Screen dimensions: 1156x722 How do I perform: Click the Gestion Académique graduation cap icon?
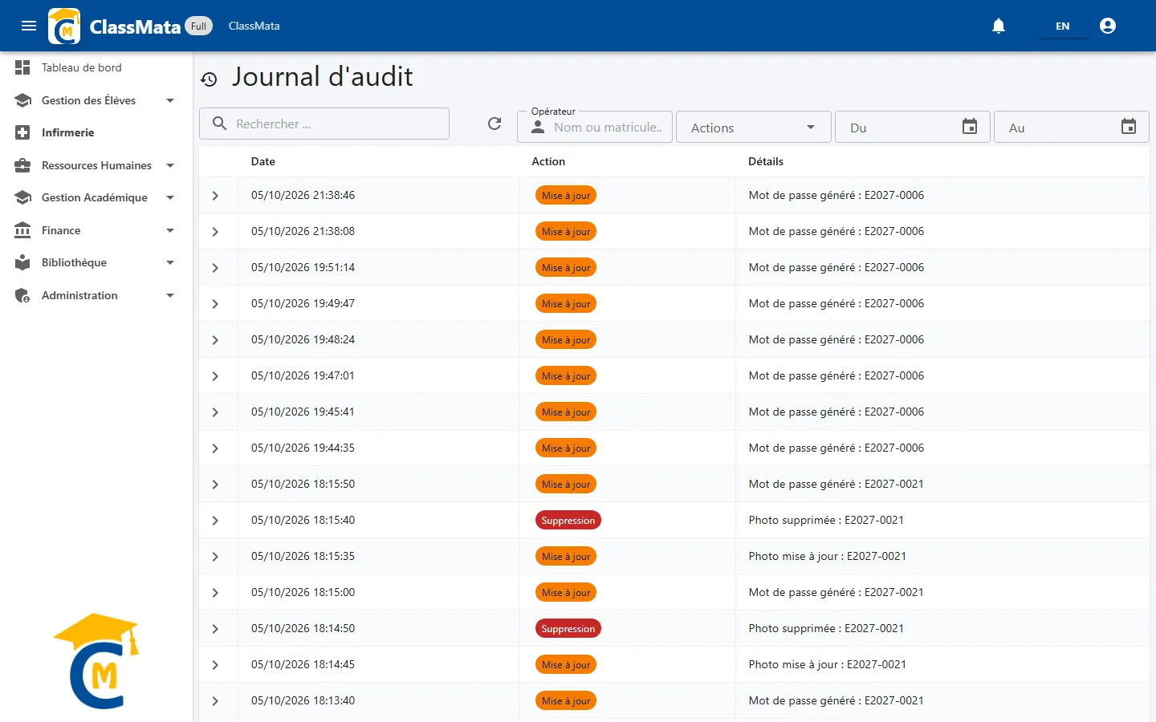[x=22, y=197]
